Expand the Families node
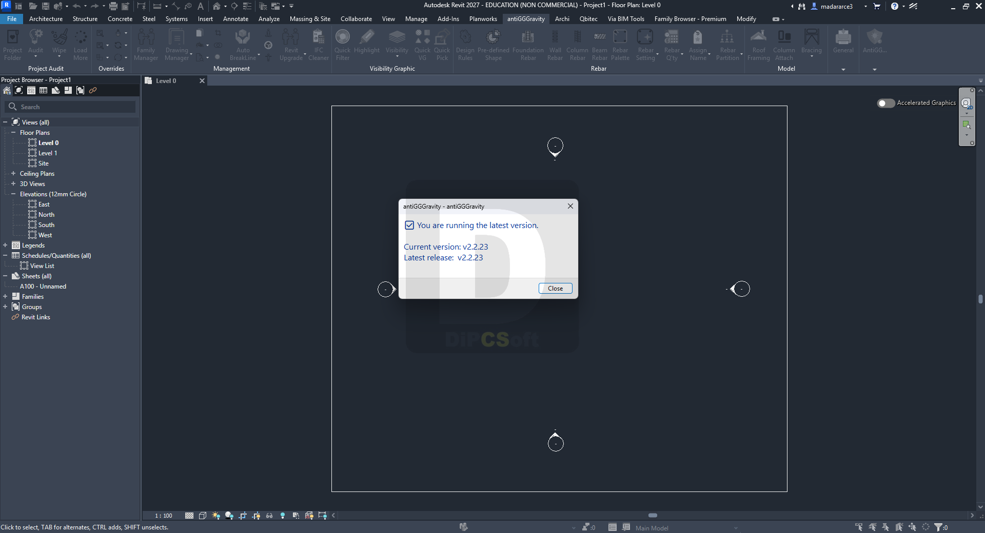 5,297
